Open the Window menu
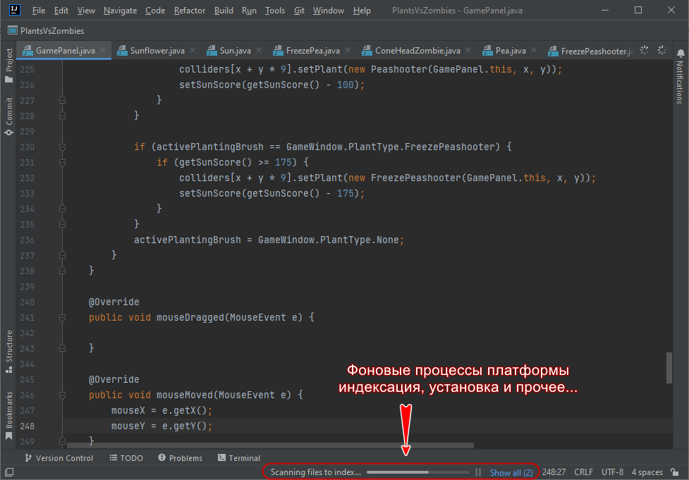Image resolution: width=689 pixels, height=480 pixels. [x=328, y=11]
